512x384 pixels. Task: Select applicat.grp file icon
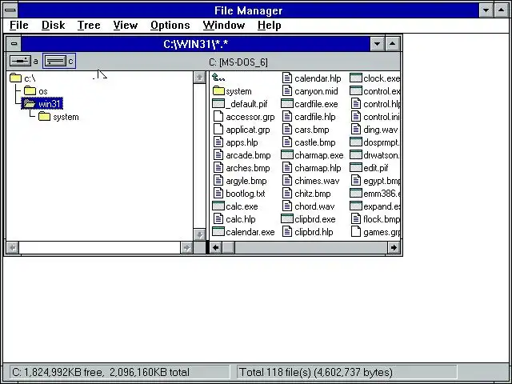pyautogui.click(x=218, y=130)
